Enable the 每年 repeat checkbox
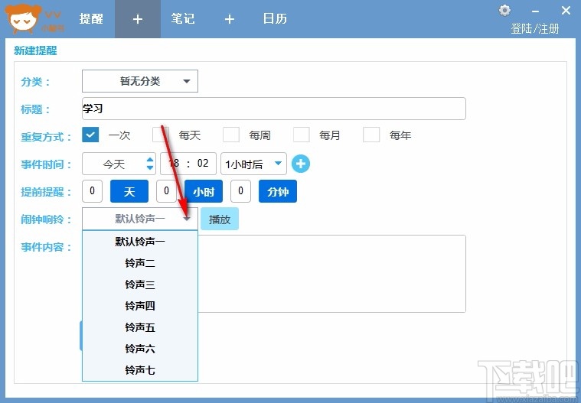The width and height of the screenshot is (581, 403). pyautogui.click(x=371, y=135)
